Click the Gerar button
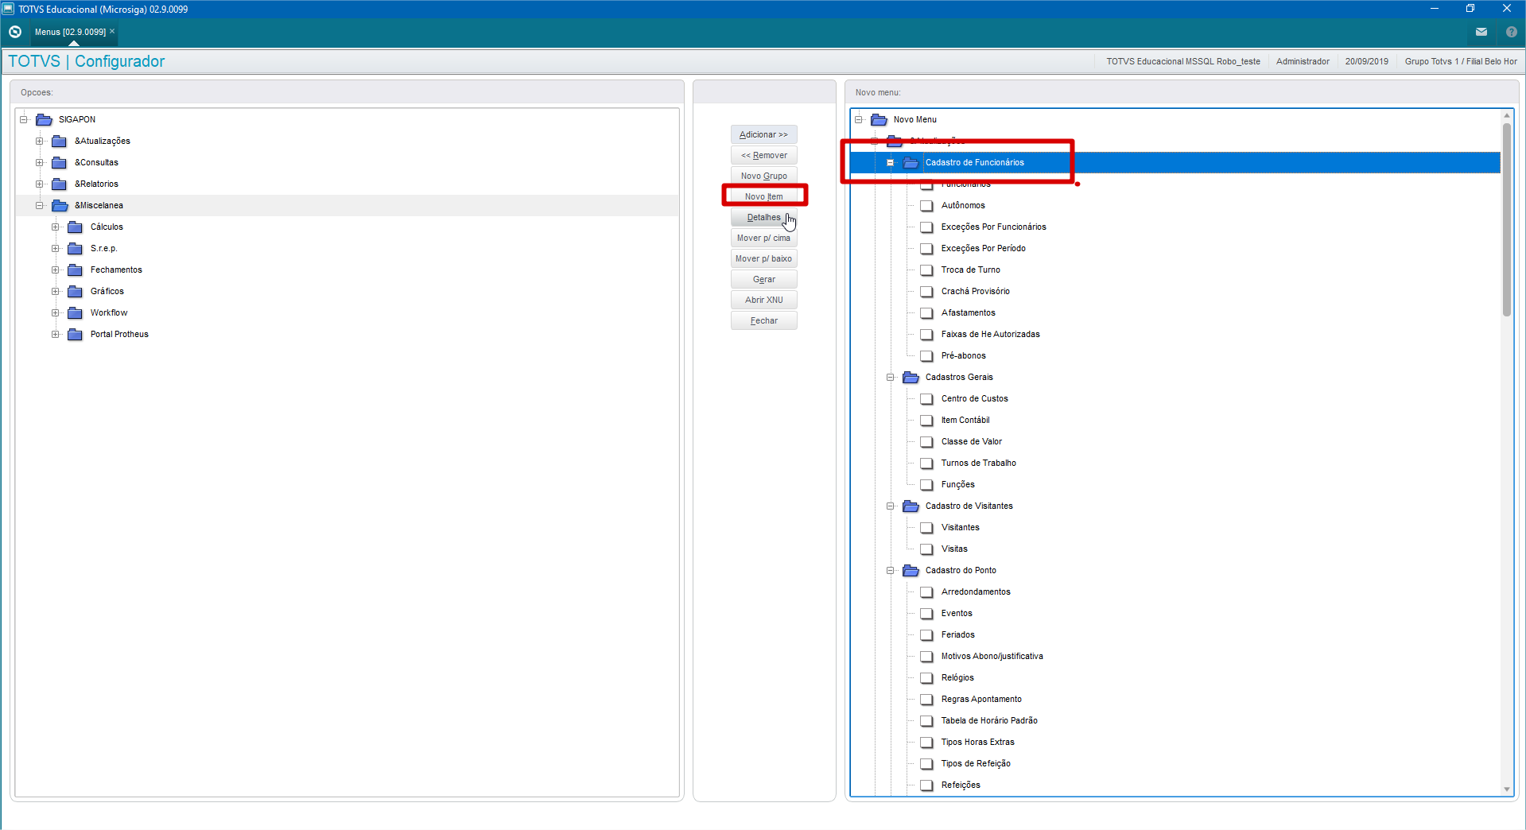Viewport: 1526px width, 830px height. point(763,279)
